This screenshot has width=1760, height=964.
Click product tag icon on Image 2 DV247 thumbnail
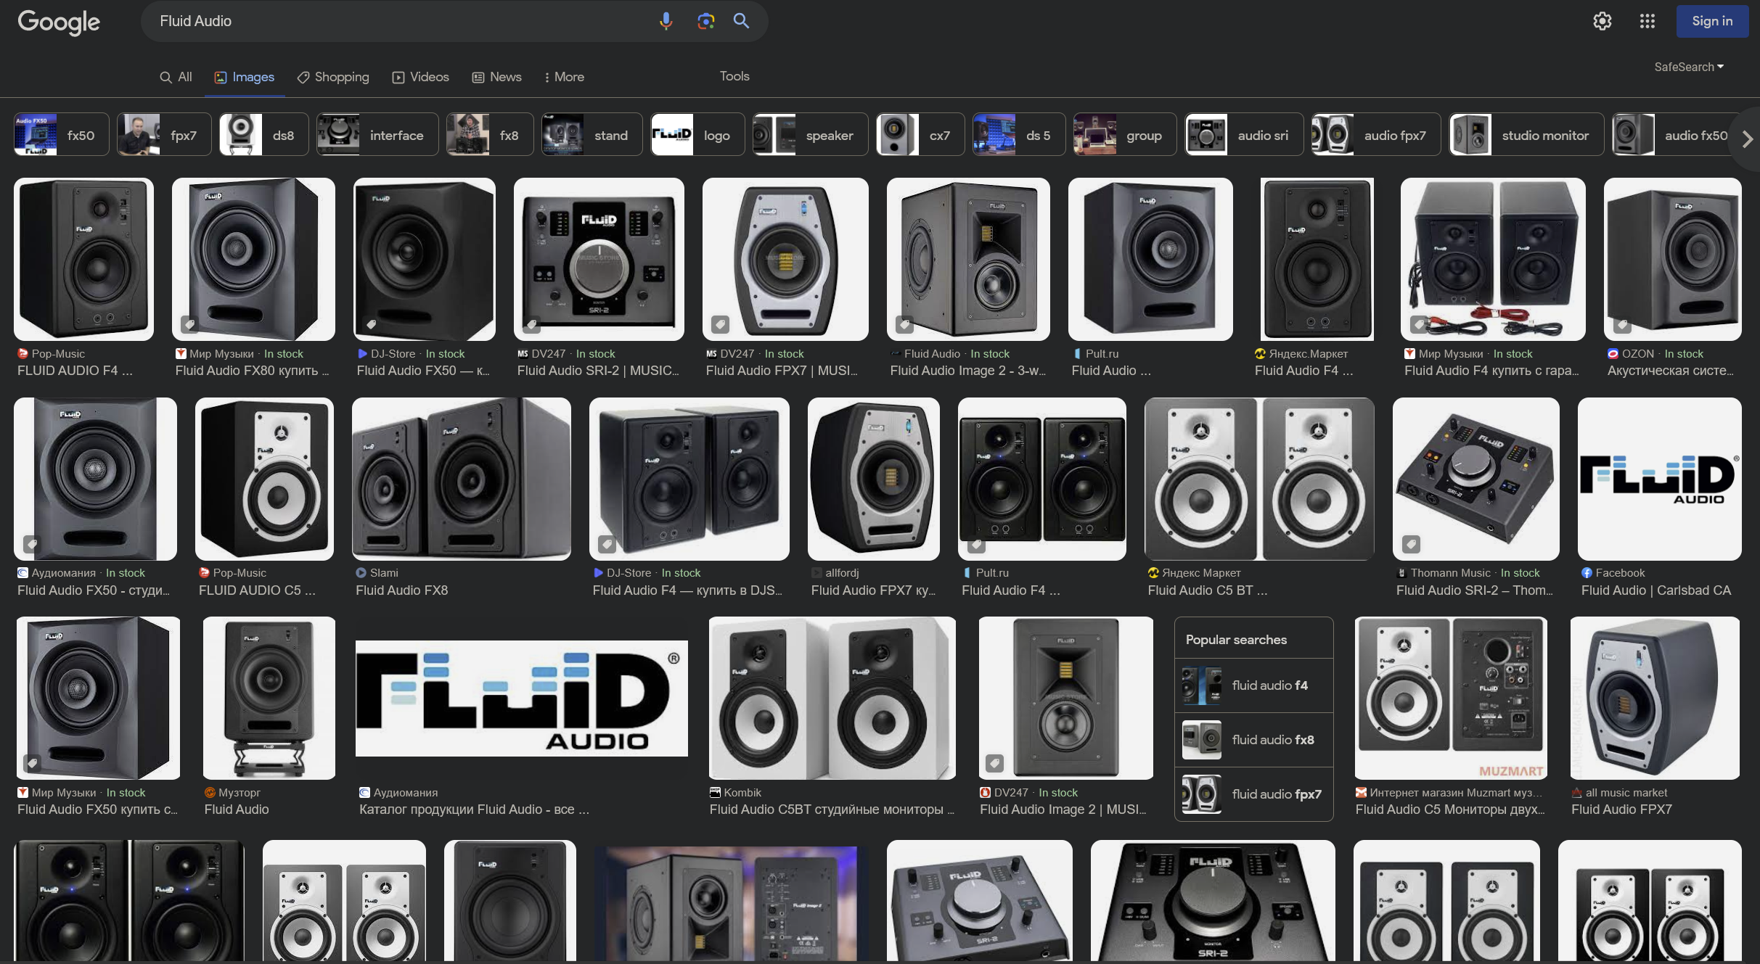pos(995,763)
